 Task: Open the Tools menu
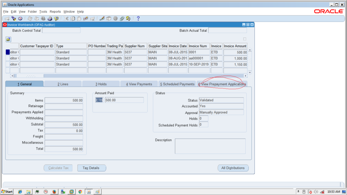pos(43,12)
